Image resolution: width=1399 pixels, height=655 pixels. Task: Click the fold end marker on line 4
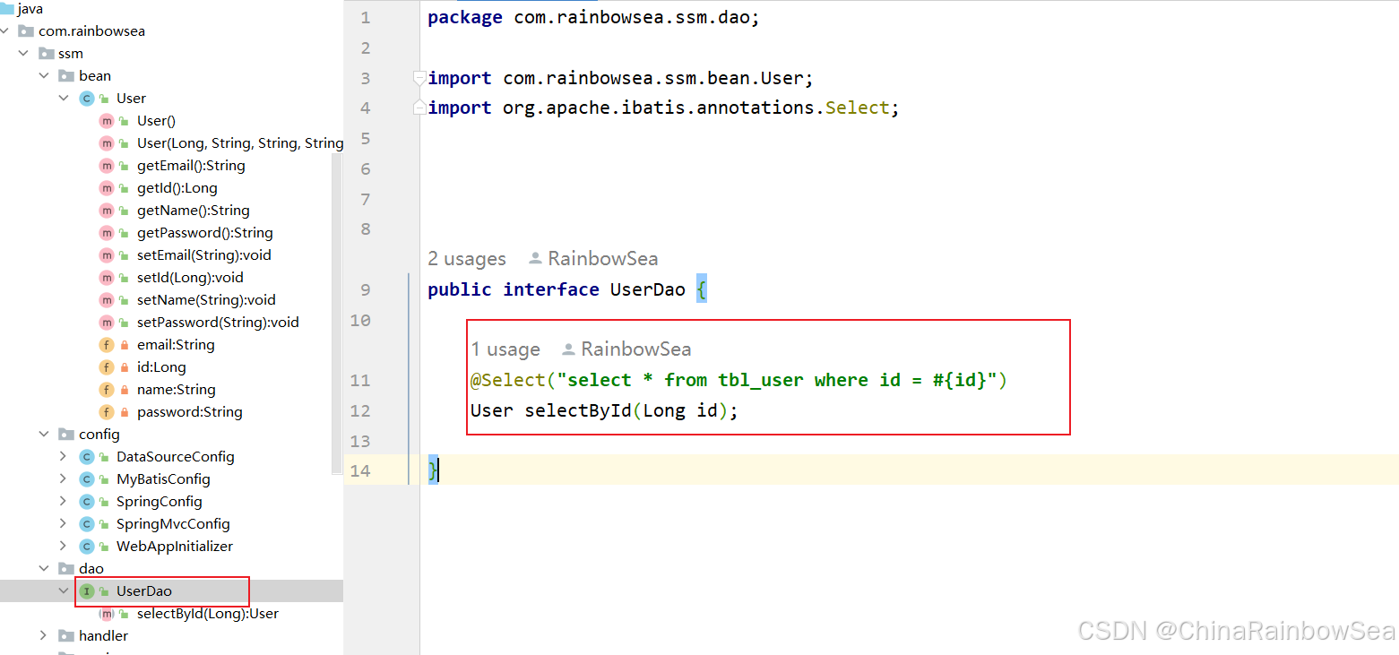[x=419, y=108]
